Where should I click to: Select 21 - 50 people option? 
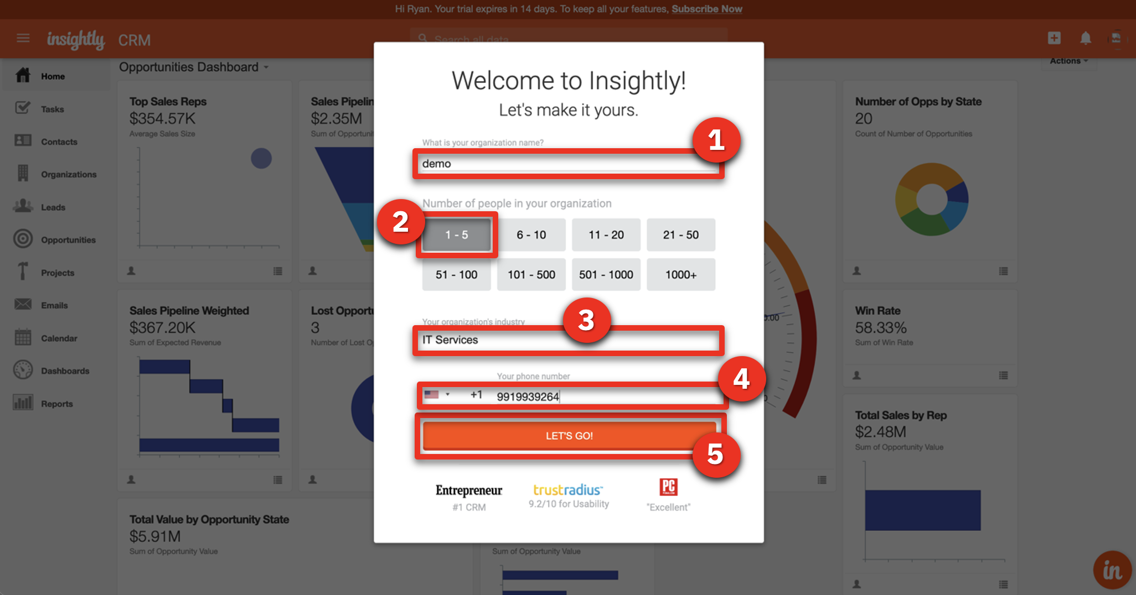pyautogui.click(x=681, y=235)
